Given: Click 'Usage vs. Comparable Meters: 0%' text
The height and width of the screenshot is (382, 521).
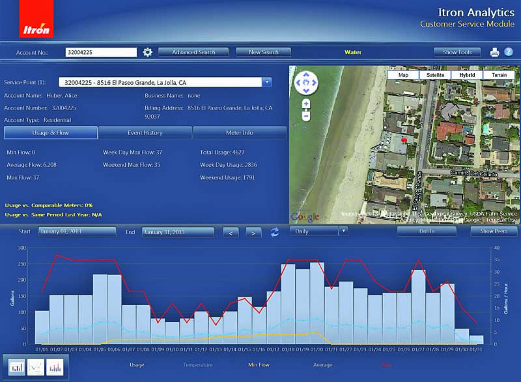Looking at the screenshot, I should pos(49,205).
